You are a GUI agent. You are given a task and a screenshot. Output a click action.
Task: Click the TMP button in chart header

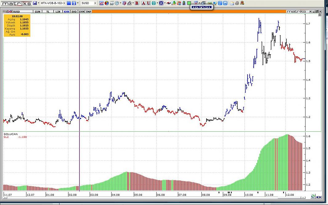coord(88,11)
